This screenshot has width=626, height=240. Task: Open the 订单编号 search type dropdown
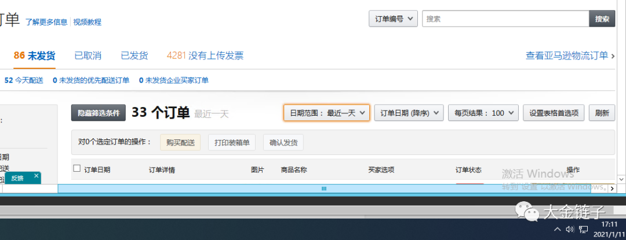[x=393, y=19]
